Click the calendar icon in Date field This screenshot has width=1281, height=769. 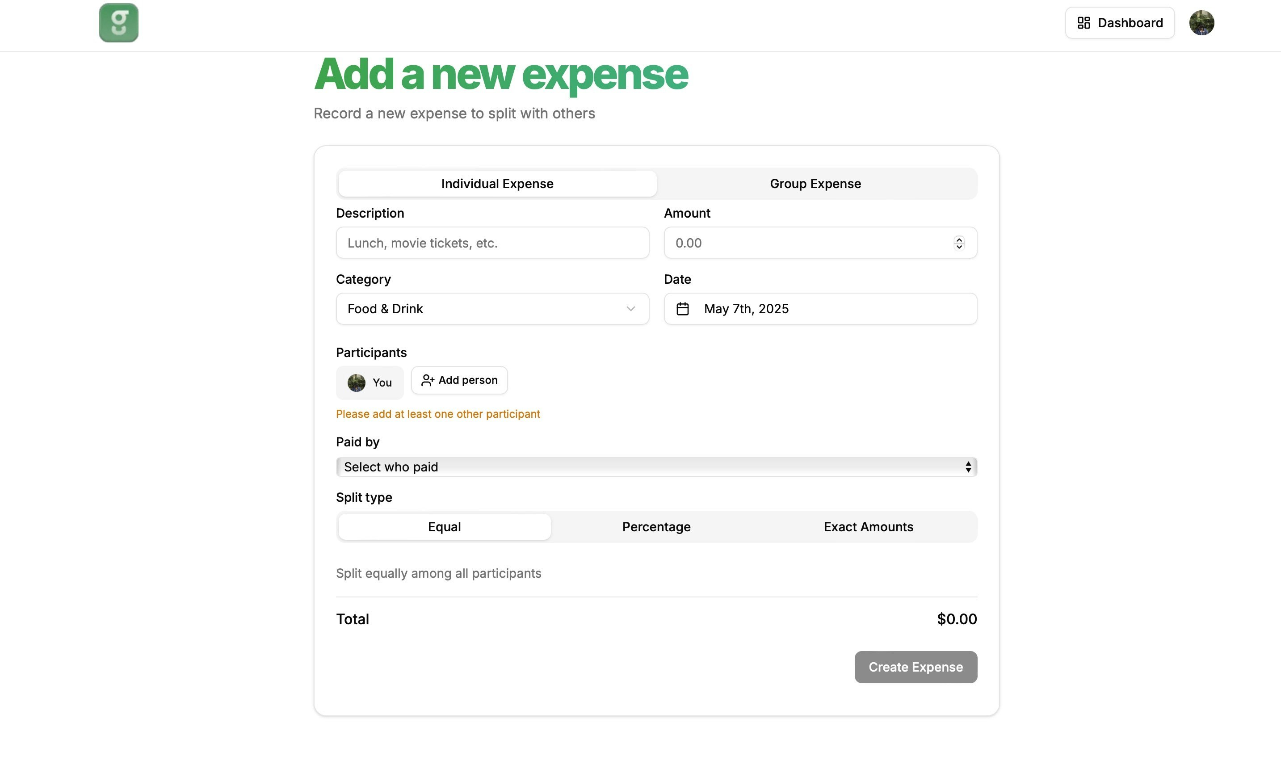tap(683, 309)
